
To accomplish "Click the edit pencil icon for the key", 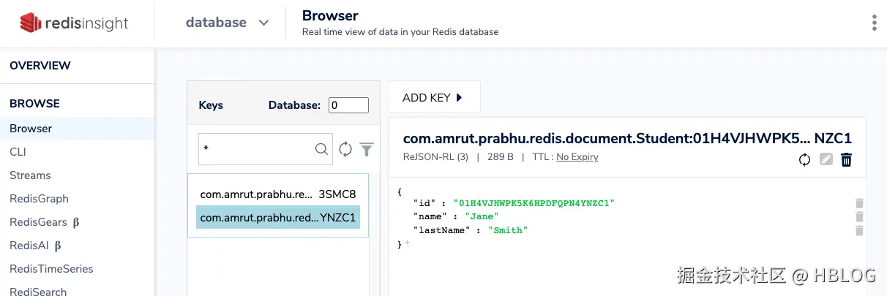I will (826, 159).
